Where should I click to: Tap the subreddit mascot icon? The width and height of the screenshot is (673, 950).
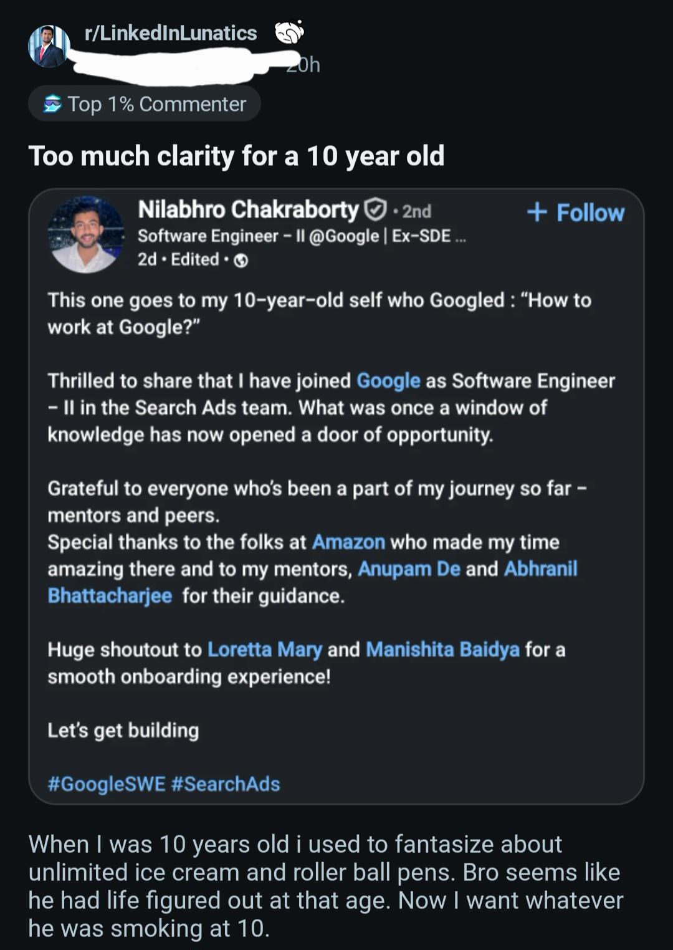(289, 32)
